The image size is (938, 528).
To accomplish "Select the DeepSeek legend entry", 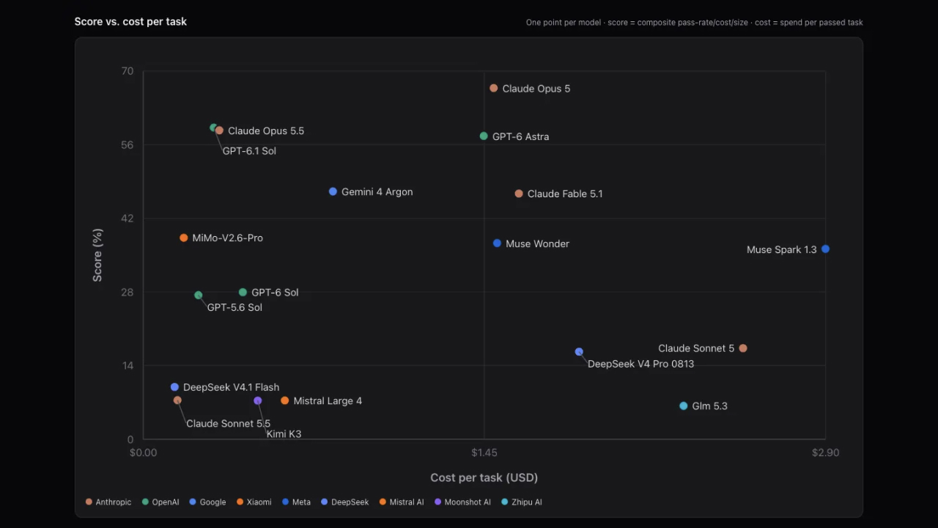I will tap(344, 502).
